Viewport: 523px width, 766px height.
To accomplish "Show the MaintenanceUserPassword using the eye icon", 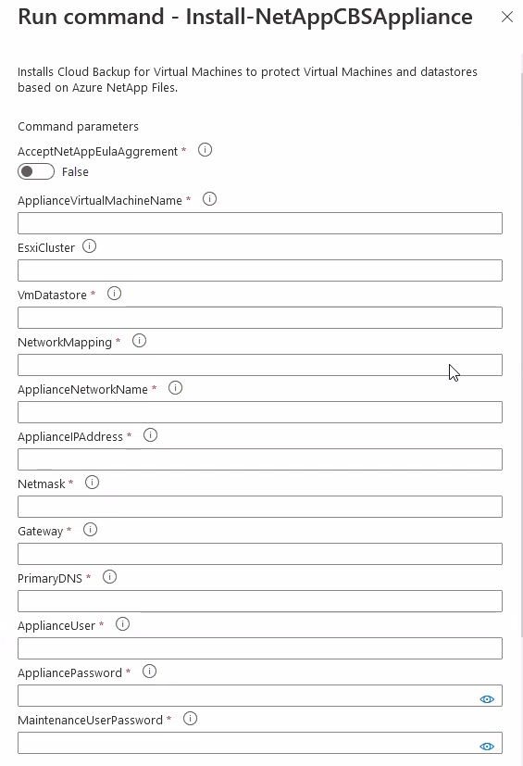I will 487,747.
